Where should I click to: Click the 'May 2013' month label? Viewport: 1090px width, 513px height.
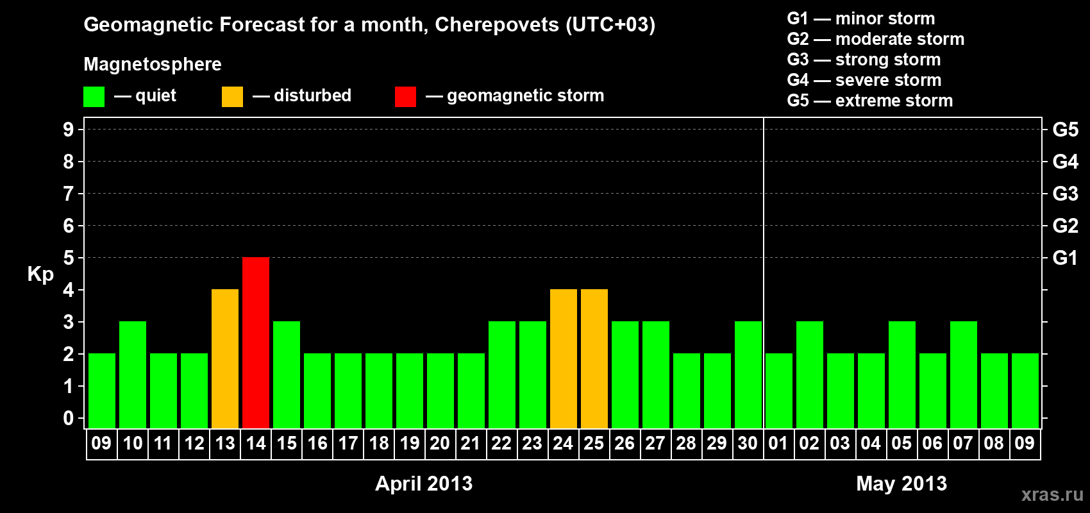901,484
